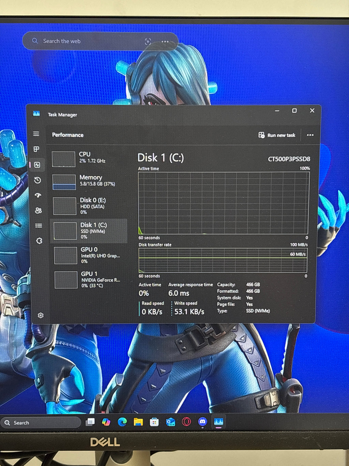Launch Copilot from the taskbar
This screenshot has height=466, width=349.
pyautogui.click(x=106, y=422)
